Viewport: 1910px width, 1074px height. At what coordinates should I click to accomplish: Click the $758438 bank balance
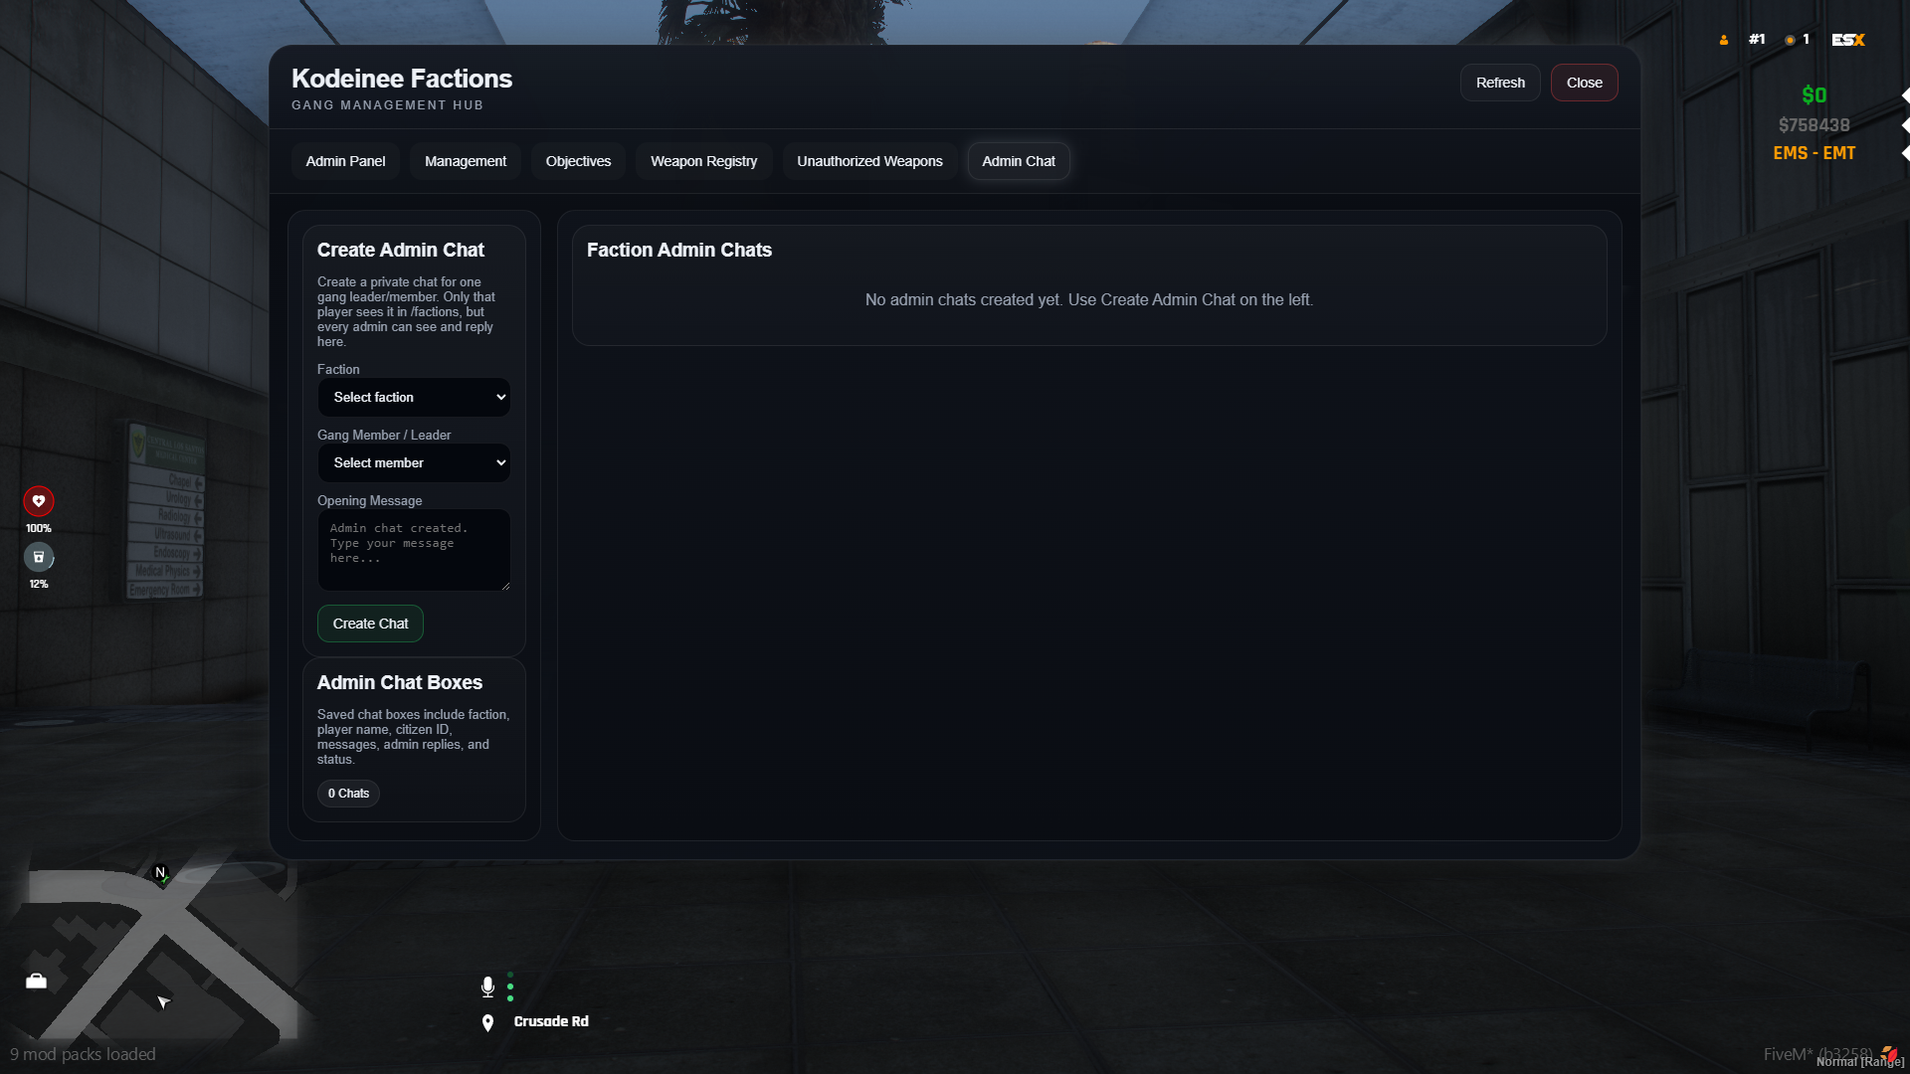[1814, 125]
